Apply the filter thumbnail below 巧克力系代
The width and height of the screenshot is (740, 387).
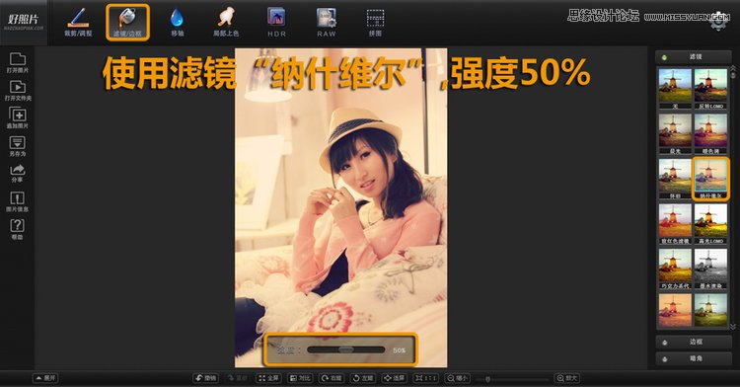pyautogui.click(x=675, y=310)
